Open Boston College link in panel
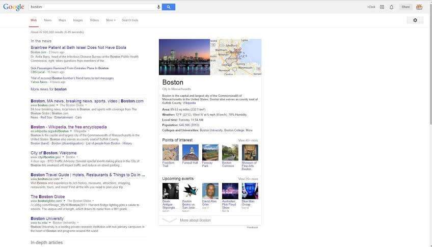The height and width of the screenshot is (247, 432). coord(234,130)
